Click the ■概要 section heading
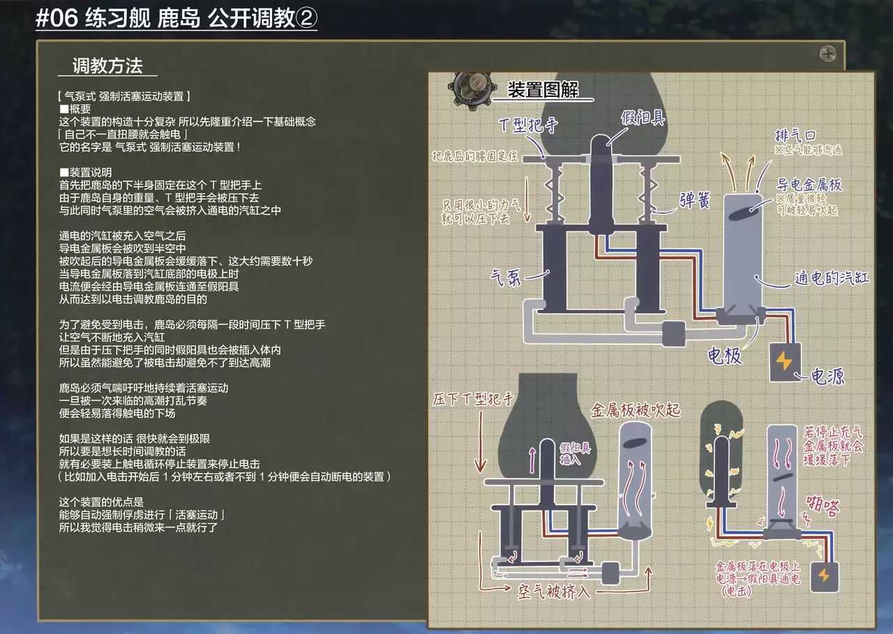Image resolution: width=893 pixels, height=634 pixels. (75, 109)
